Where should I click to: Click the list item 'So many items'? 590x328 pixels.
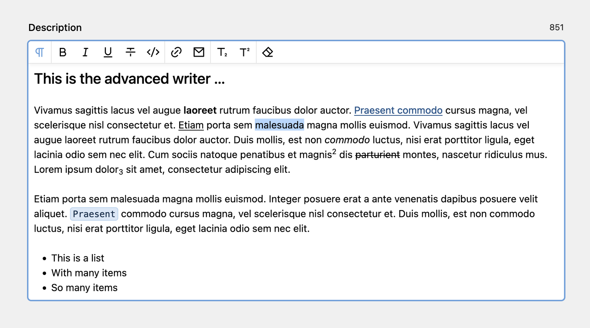(84, 288)
